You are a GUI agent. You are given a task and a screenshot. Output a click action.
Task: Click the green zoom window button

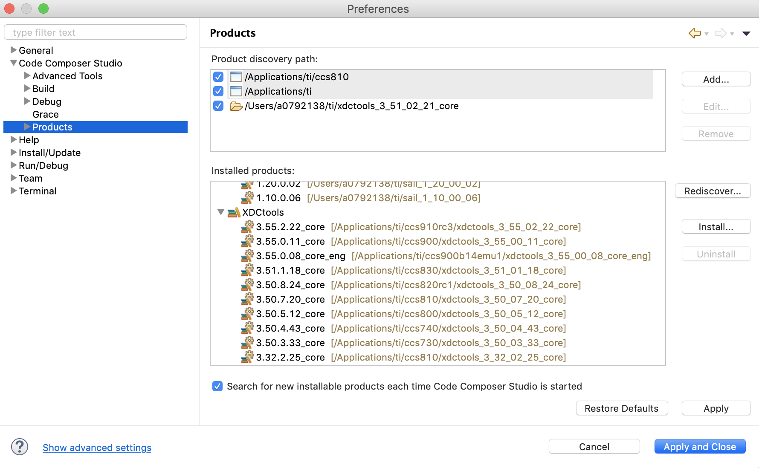(43, 9)
